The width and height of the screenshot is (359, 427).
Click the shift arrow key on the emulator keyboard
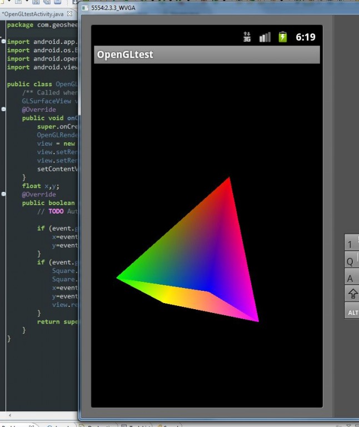pos(352,294)
